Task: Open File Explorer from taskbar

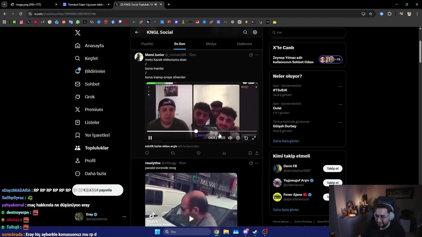Action: 226,232
